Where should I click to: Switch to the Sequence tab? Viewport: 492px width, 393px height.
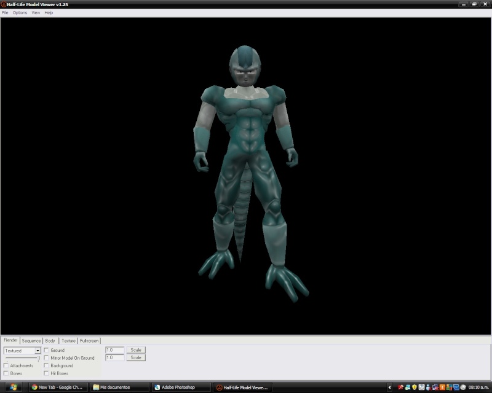click(31, 341)
